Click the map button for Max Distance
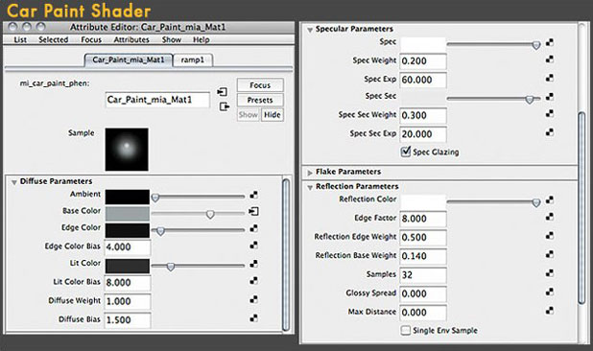The image size is (593, 351). (x=550, y=311)
